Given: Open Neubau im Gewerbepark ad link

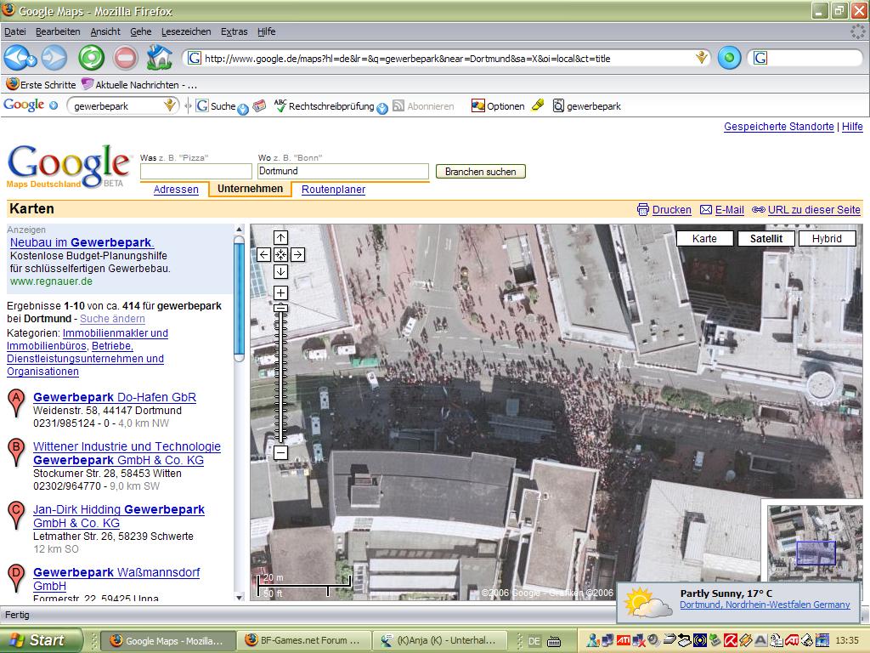Looking at the screenshot, I should click(82, 242).
